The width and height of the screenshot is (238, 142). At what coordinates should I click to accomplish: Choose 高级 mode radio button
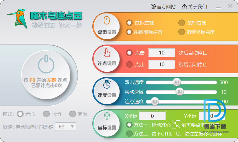[x=72, y=114]
